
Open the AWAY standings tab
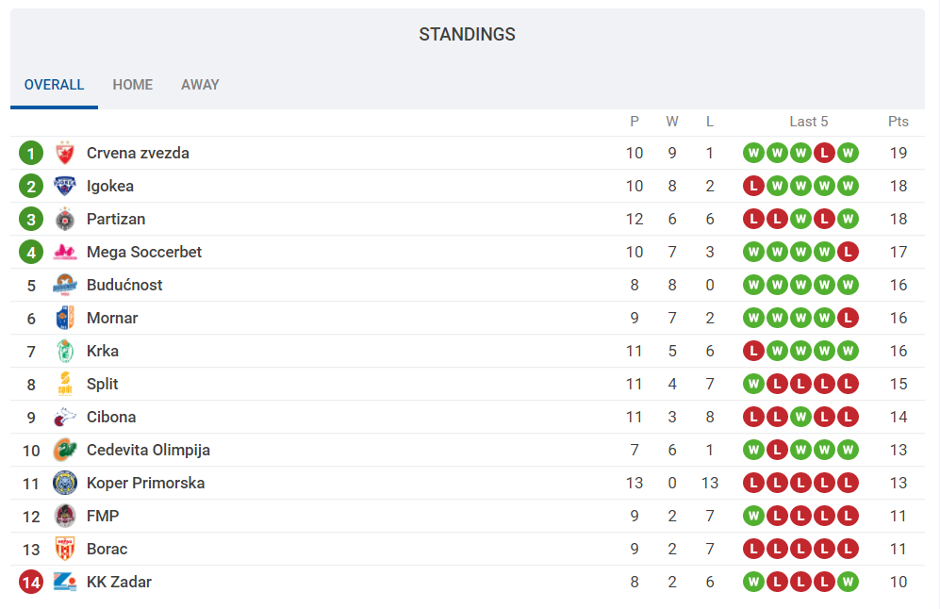(199, 84)
